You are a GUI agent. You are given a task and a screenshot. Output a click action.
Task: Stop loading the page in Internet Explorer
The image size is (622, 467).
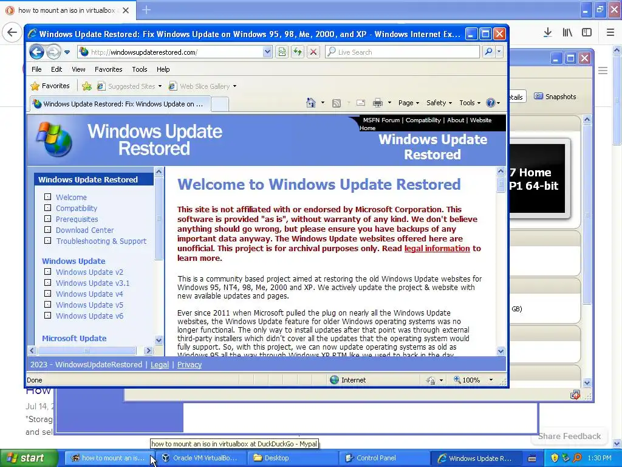313,52
